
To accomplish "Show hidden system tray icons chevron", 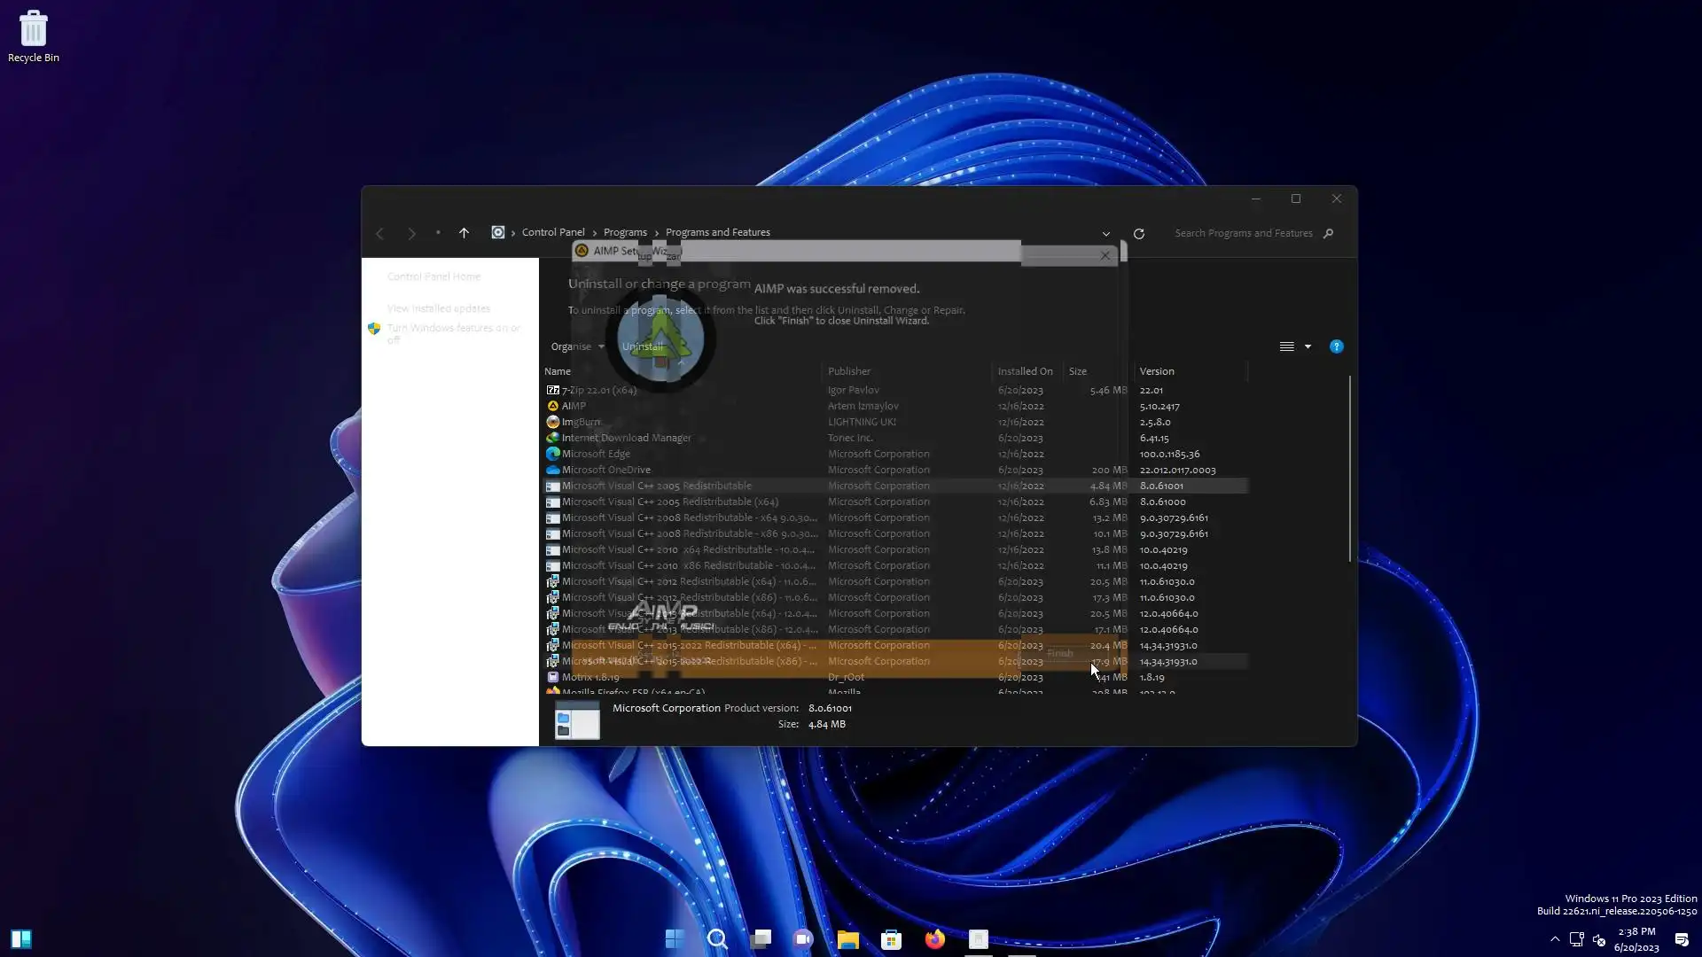I will pos(1554,939).
